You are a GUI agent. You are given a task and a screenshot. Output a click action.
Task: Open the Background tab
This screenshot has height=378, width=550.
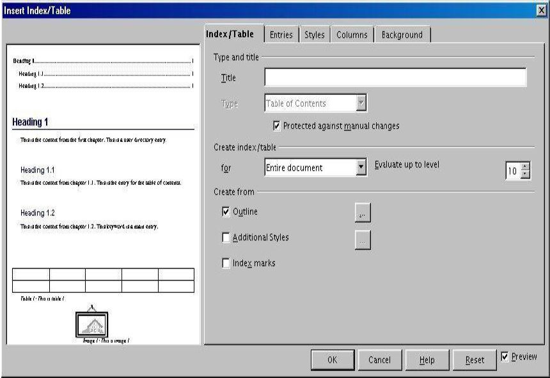click(402, 35)
